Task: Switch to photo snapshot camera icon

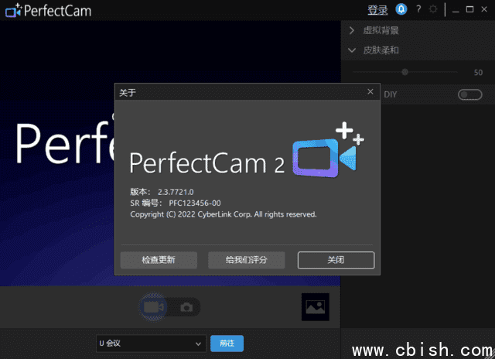Action: click(x=186, y=307)
